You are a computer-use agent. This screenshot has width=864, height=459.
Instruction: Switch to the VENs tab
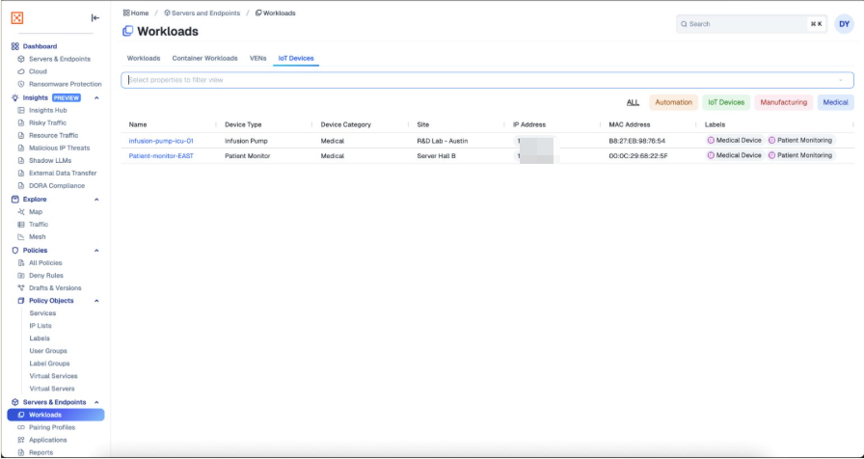pyautogui.click(x=257, y=58)
